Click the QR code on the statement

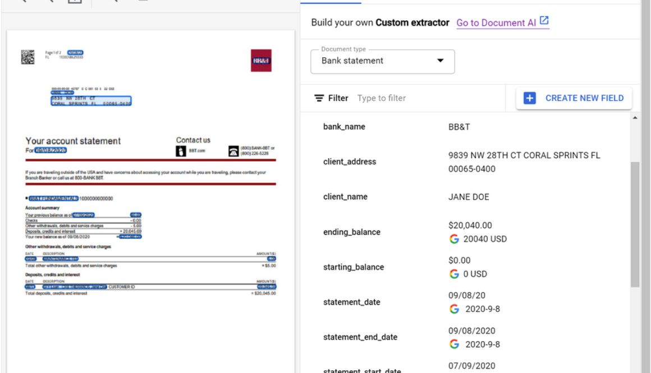pos(28,57)
